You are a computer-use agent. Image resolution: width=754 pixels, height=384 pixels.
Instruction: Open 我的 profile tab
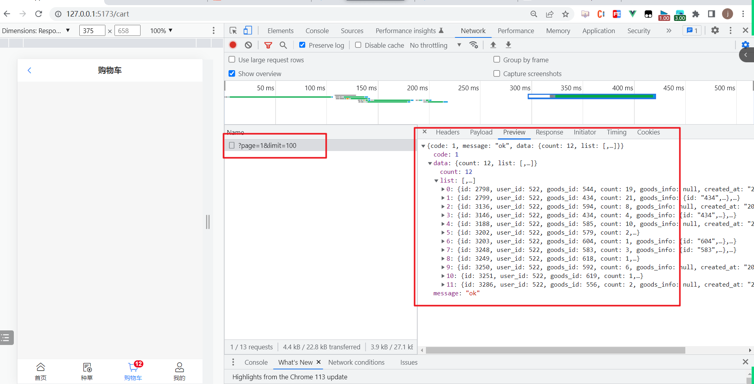pyautogui.click(x=179, y=372)
